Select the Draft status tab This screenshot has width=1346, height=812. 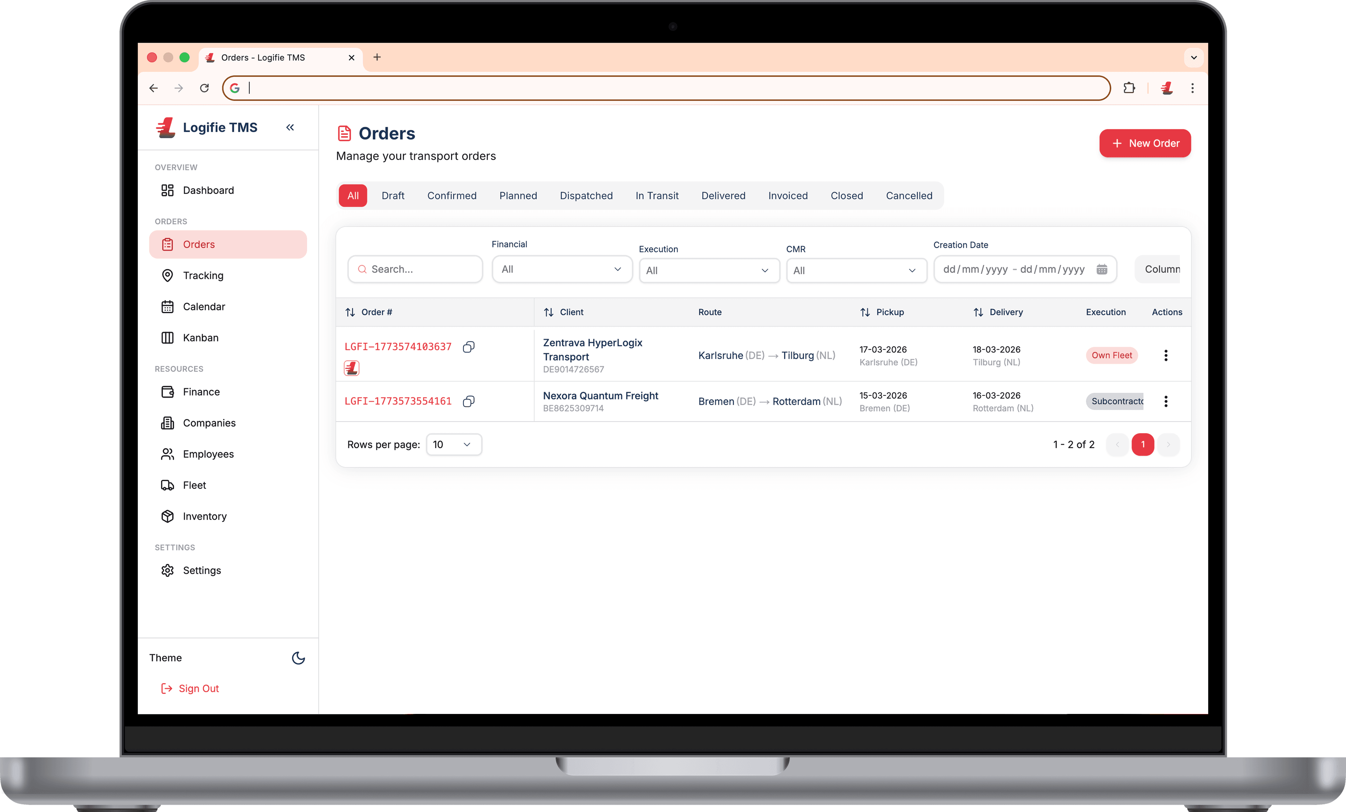click(393, 195)
